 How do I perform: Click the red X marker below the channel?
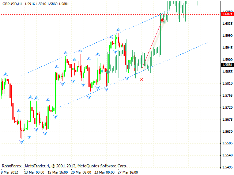(141, 79)
